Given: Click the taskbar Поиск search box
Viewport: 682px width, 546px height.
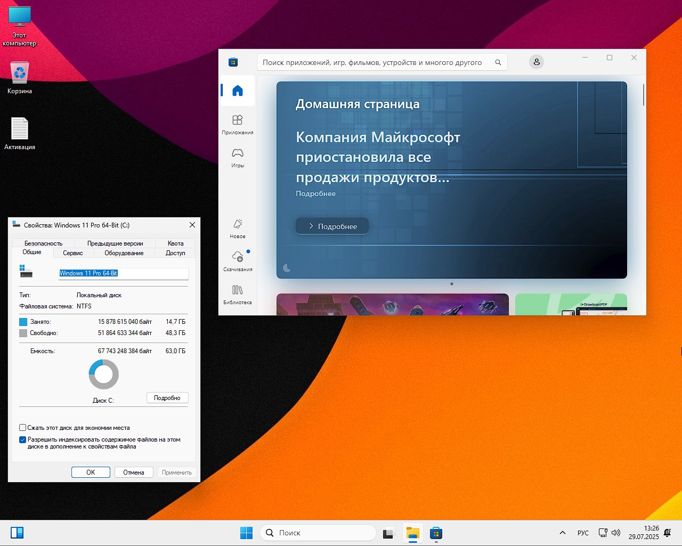Looking at the screenshot, I should (x=318, y=533).
